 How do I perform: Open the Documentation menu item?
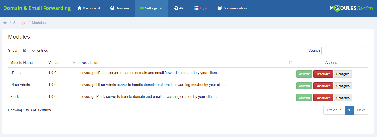[x=232, y=8]
